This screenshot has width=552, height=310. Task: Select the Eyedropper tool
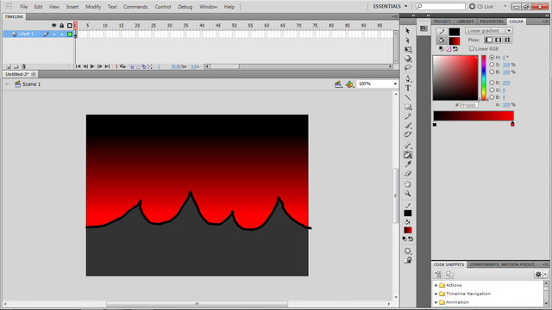[408, 164]
